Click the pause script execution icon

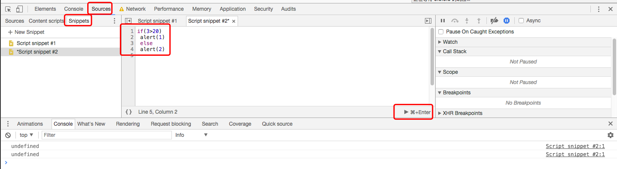(x=443, y=21)
